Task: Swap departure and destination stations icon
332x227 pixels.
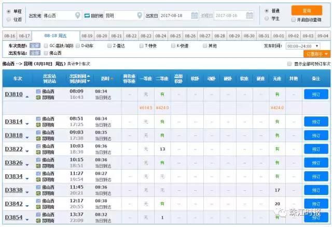Action: click(x=87, y=16)
